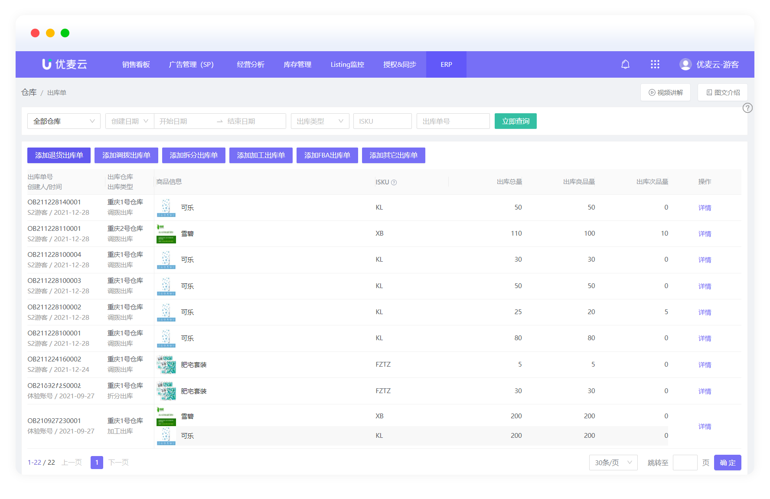Viewport: 770px width, 499px height.
Task: Click the help question mark icon
Action: [x=747, y=108]
